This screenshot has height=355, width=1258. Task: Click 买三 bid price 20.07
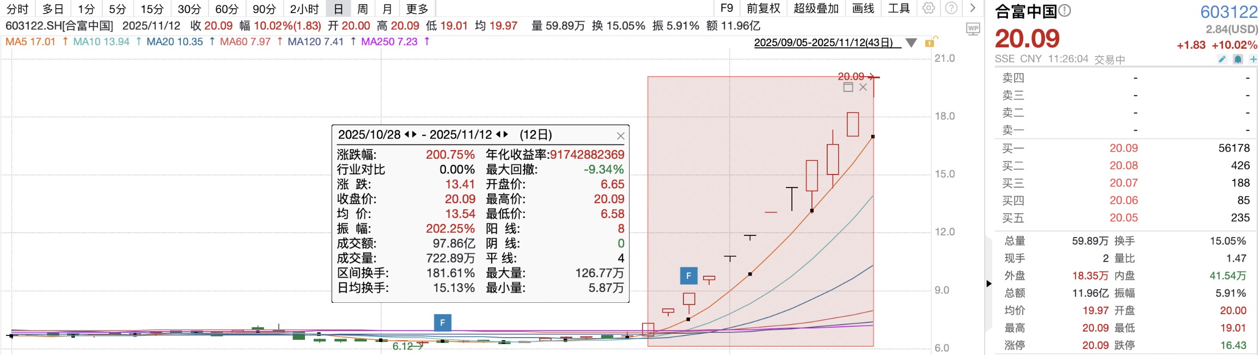tap(1123, 183)
